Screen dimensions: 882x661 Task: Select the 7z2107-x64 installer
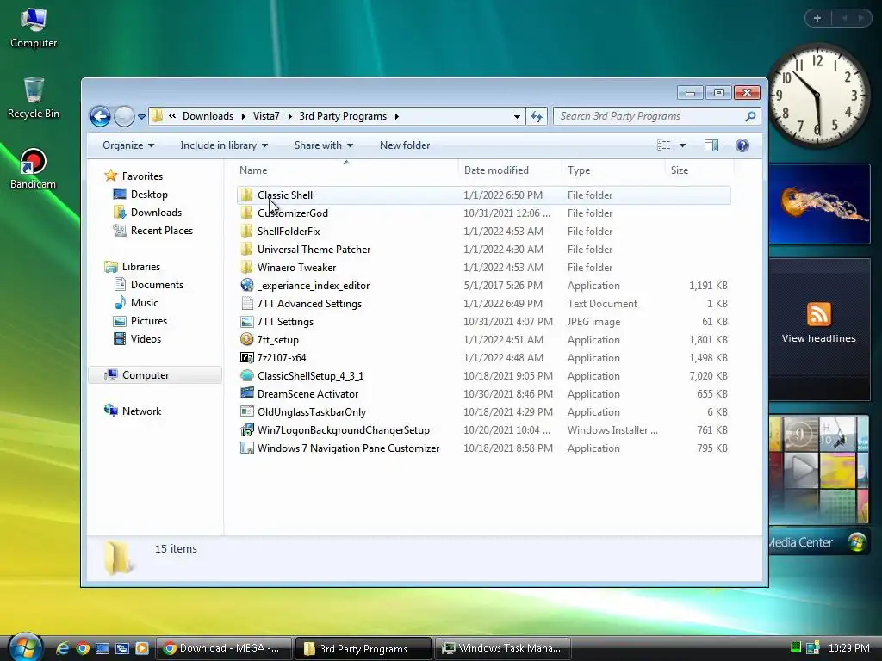[x=484, y=357]
